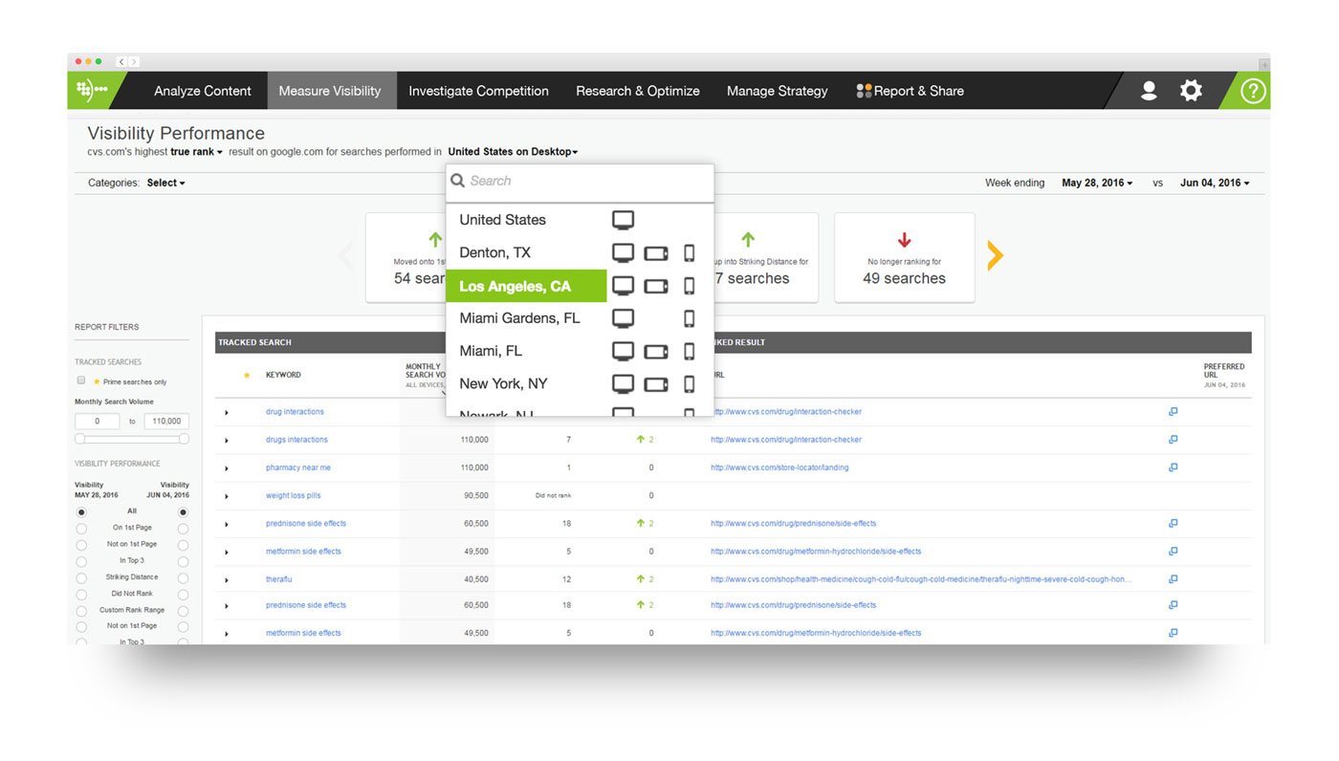Choose tablet icon for New York, NY
Viewport: 1339px width, 761px height.
tap(656, 384)
